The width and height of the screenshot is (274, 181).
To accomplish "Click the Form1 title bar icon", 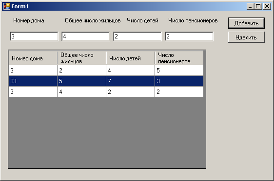I will [x=7, y=6].
